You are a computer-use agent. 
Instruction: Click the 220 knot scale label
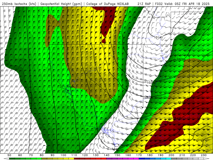[193, 155]
